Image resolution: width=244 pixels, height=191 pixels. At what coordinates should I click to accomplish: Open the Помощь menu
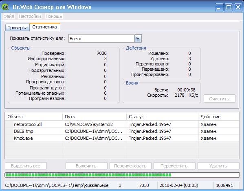coord(54,16)
